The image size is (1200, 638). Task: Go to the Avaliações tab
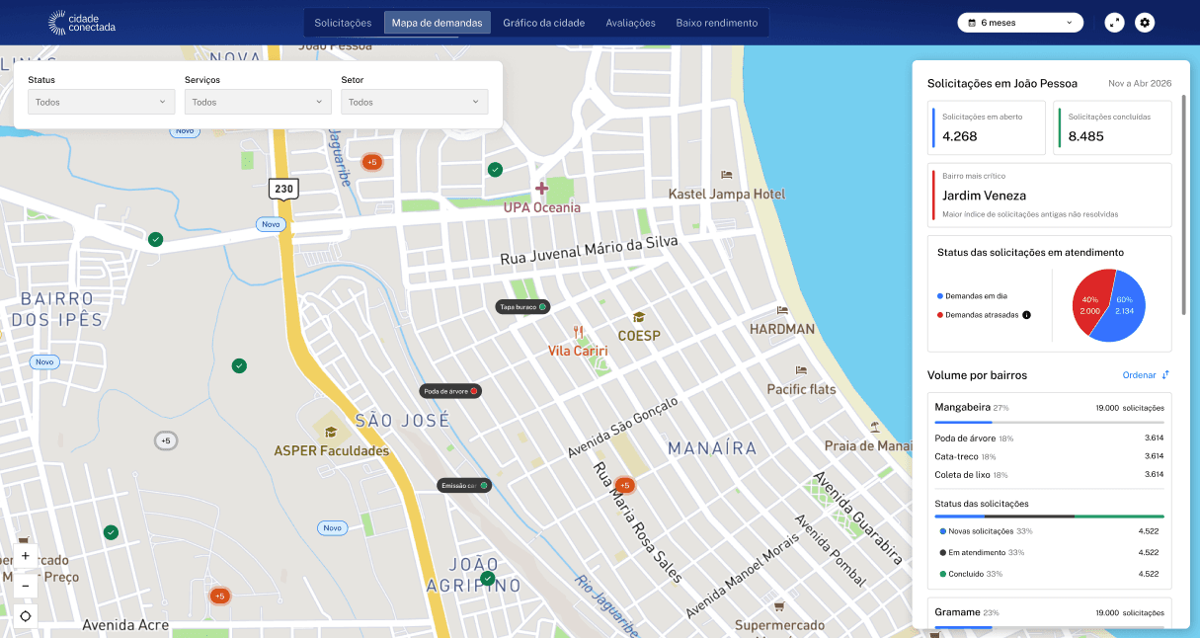point(630,23)
